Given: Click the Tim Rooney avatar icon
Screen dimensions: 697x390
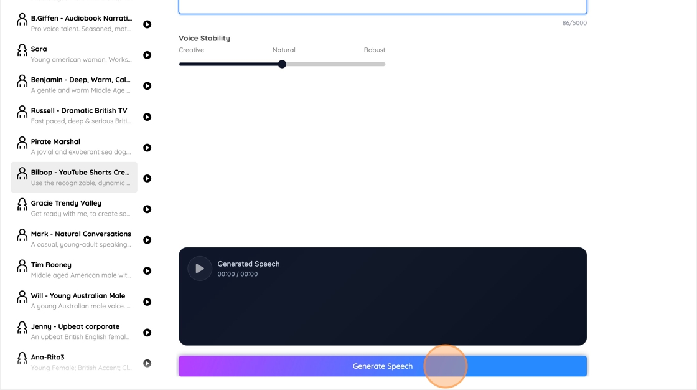Looking at the screenshot, I should 22,266.
